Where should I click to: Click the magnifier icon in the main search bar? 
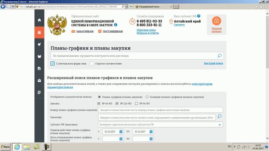[x=219, y=56]
